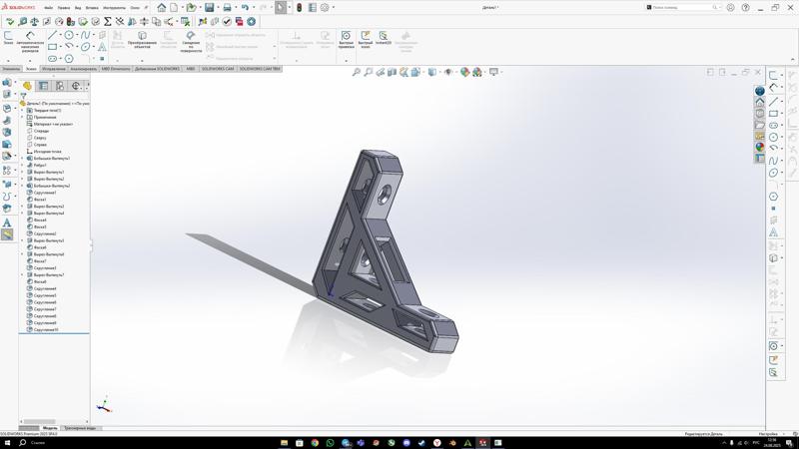This screenshot has height=449, width=799.
Task: Switch to the Эскиз ribbon tab
Action: tap(31, 68)
